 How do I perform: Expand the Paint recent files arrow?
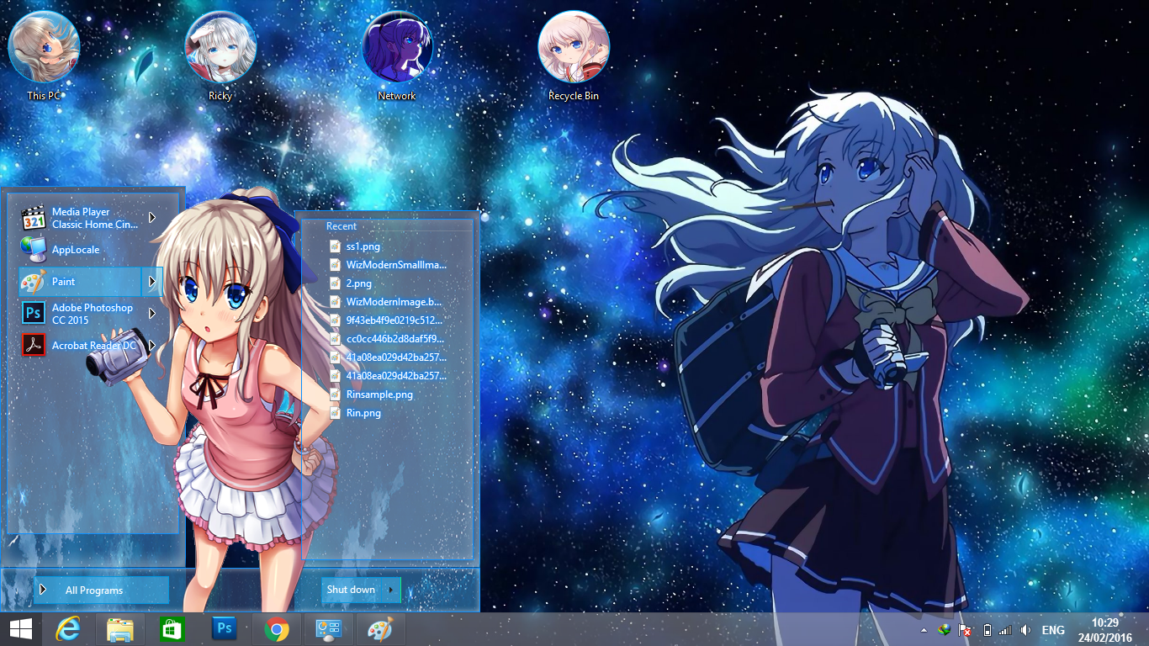[152, 282]
